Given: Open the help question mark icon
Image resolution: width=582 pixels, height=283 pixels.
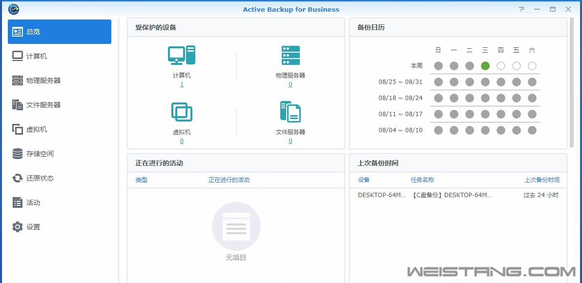Looking at the screenshot, I should coord(522,9).
